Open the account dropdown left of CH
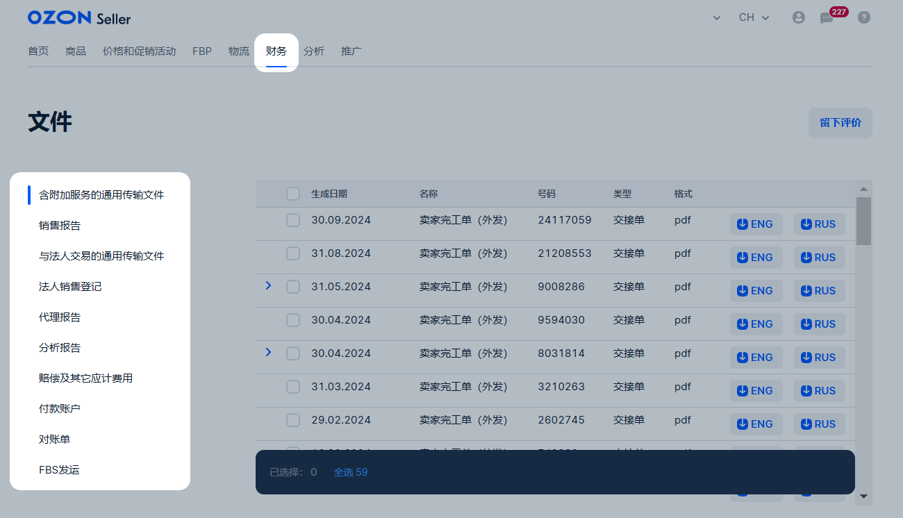903x518 pixels. click(x=717, y=18)
